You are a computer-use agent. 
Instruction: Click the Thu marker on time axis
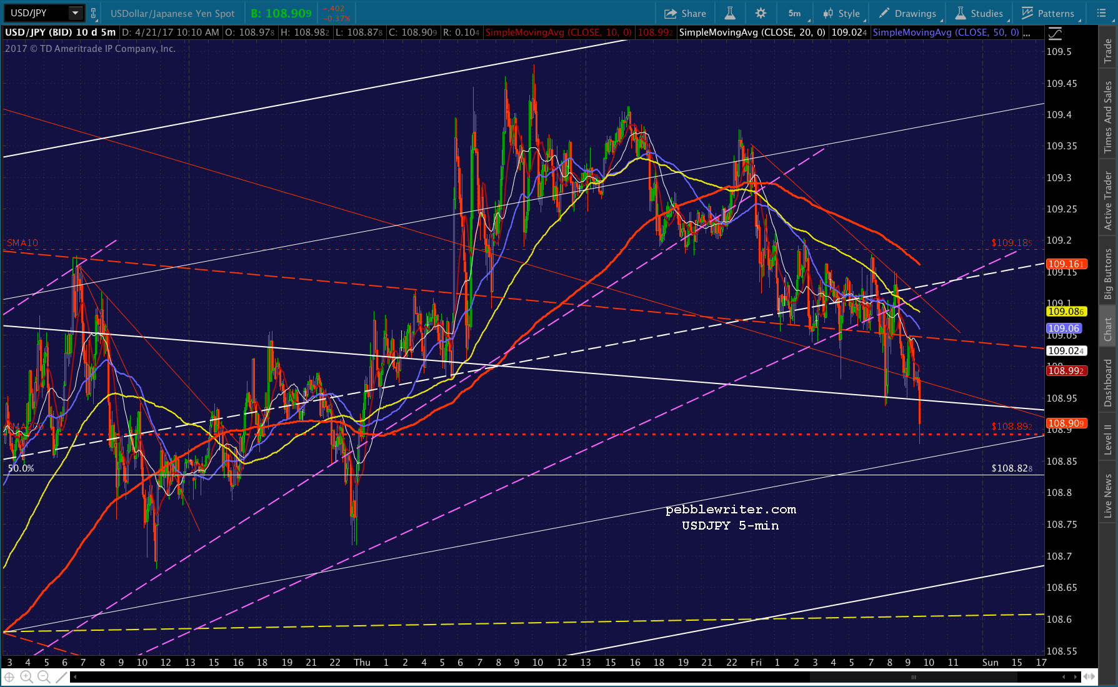[x=362, y=663]
